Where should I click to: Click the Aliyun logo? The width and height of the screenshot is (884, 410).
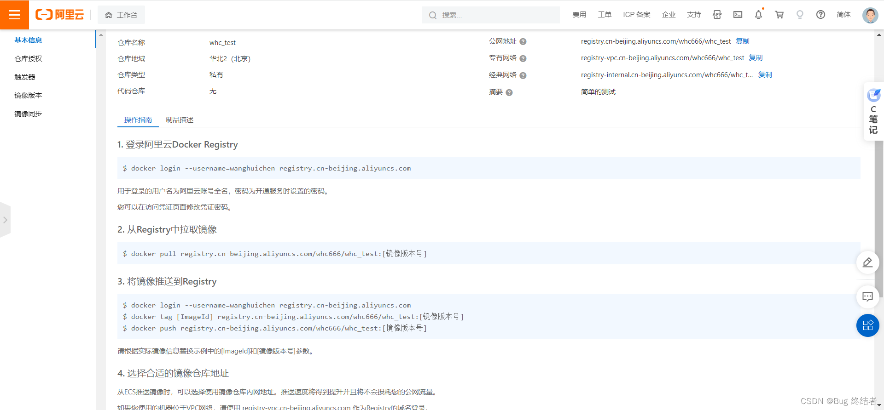[60, 15]
